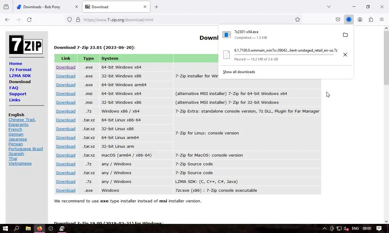Download 7-Zip Extra .7z package
389x233 pixels.
66,111
